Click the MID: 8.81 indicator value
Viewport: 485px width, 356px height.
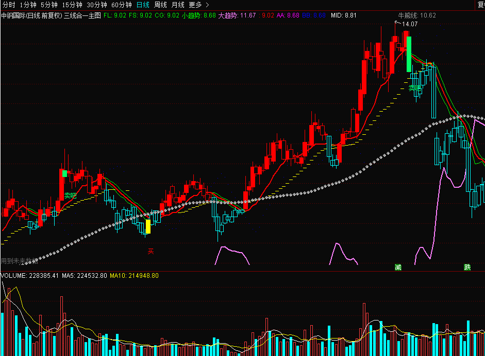click(344, 15)
